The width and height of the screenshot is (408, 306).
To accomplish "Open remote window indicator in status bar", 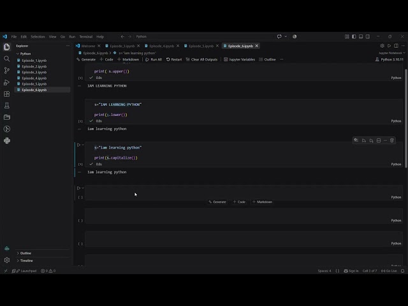I will pos(6,271).
